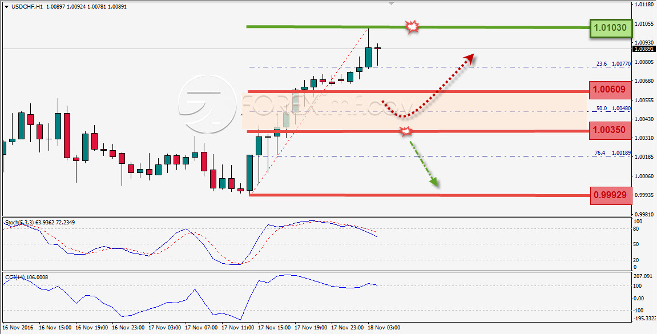The image size is (657, 334).
Task: Click the current price tag 1.00891
Action: coord(644,49)
